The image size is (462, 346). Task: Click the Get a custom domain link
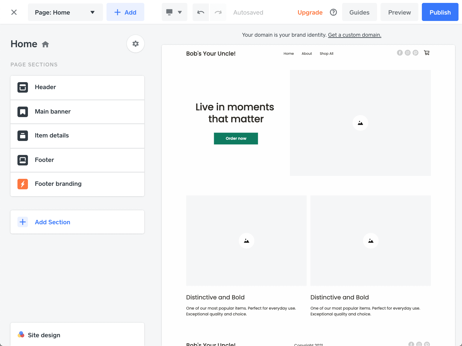point(355,35)
